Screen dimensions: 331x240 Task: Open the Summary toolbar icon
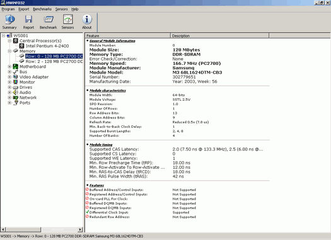pyautogui.click(x=9, y=20)
